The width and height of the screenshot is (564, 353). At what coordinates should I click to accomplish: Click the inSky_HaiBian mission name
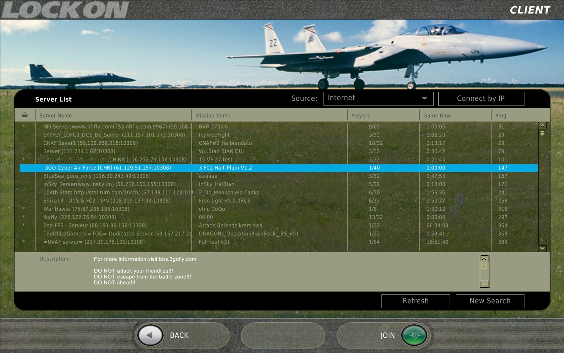pos(217,184)
